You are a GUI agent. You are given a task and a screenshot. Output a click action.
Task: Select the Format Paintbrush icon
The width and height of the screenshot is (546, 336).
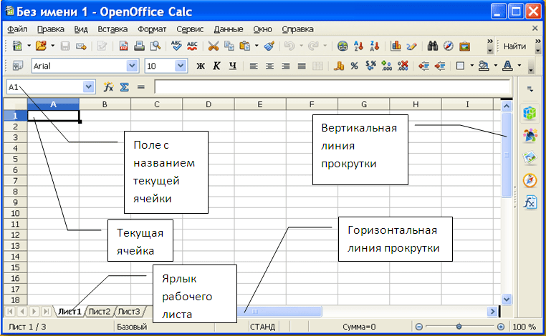pos(269,46)
